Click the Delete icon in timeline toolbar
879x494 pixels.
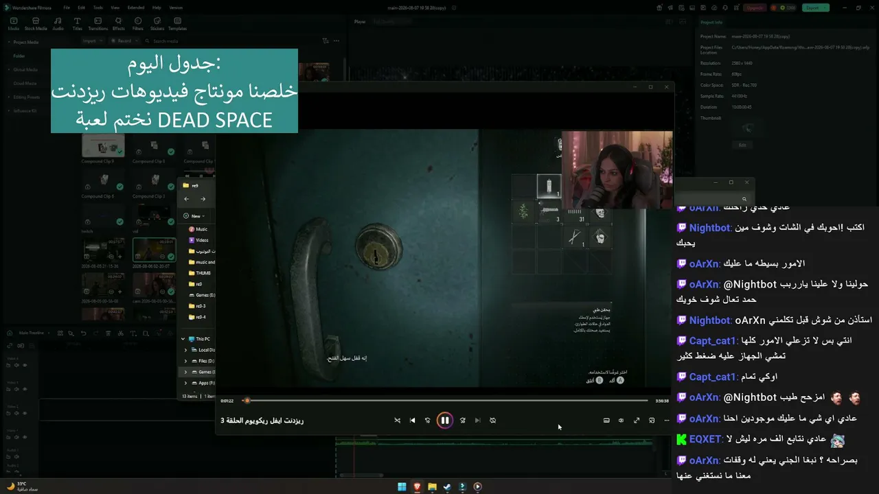(108, 333)
